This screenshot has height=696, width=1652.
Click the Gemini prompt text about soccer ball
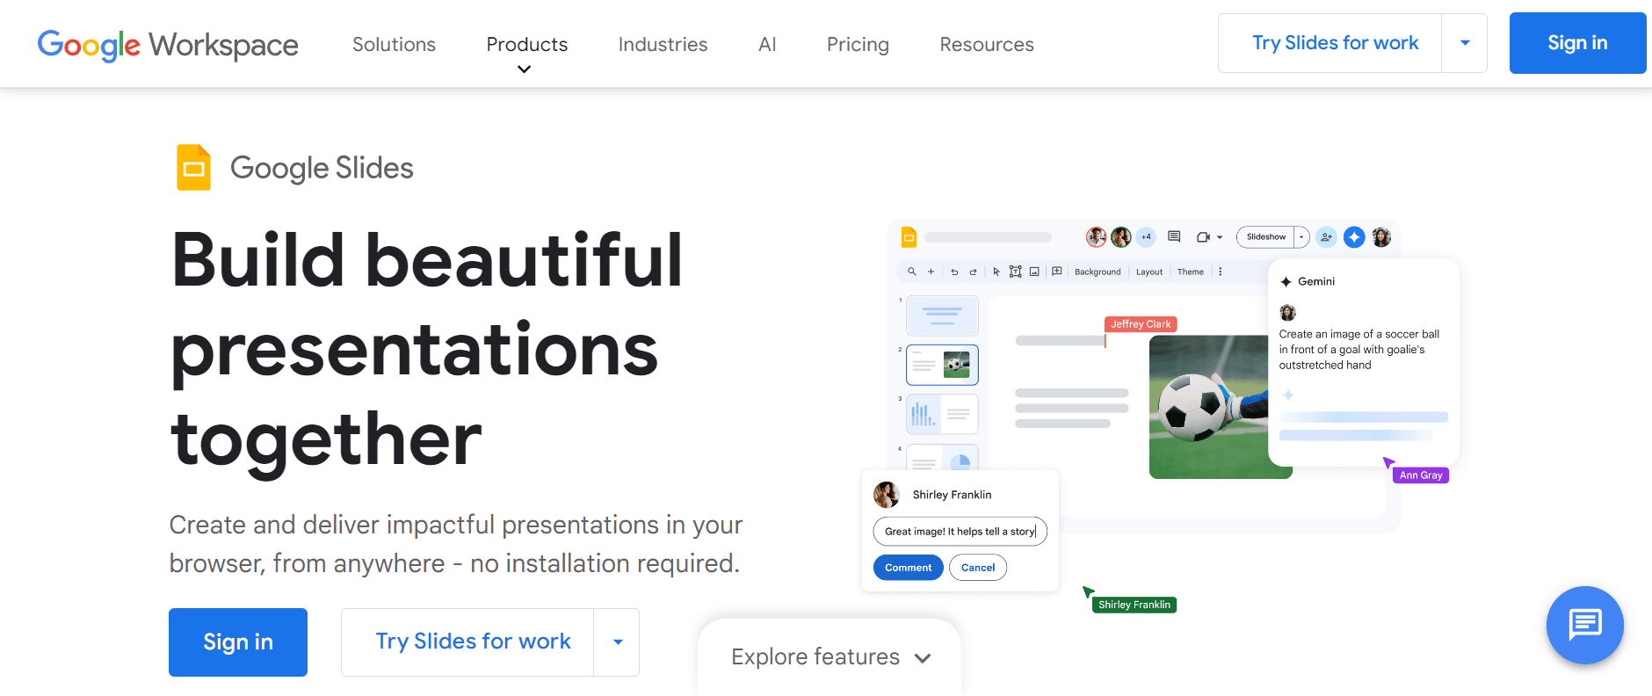1359,350
